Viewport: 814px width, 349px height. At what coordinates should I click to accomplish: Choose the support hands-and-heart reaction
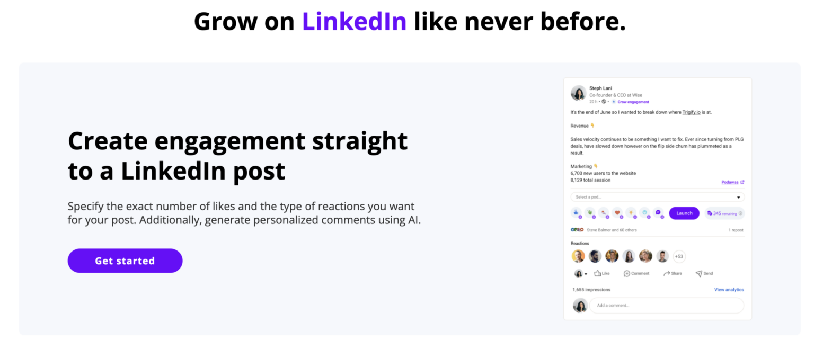[x=603, y=212]
